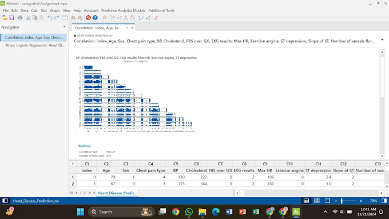Screen dimensions: 389x219
Task: Click the Find and replace binoculars icon
Action: click(80, 18)
